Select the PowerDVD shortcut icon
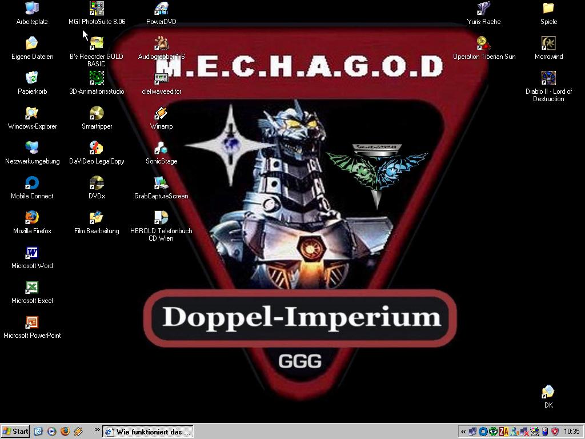585x439 pixels. 161,9
